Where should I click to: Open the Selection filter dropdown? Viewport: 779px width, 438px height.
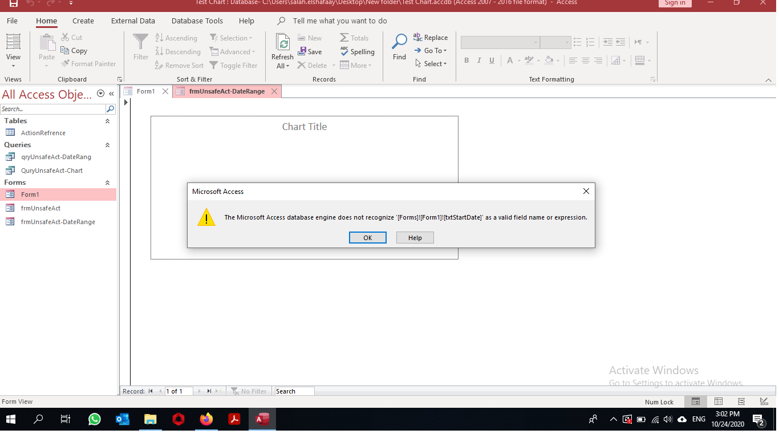(x=232, y=38)
